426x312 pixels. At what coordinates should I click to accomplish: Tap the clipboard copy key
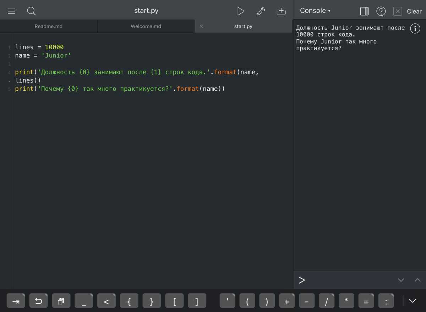point(61,301)
